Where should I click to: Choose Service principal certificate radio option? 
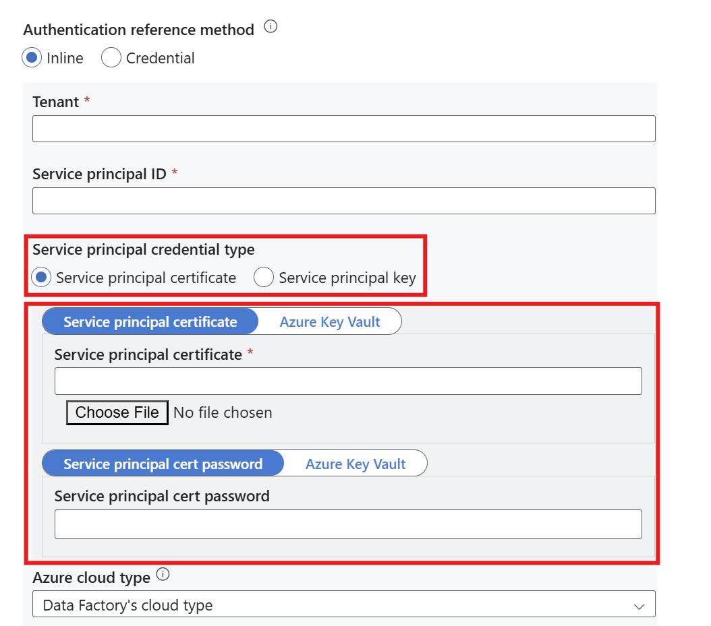42,278
